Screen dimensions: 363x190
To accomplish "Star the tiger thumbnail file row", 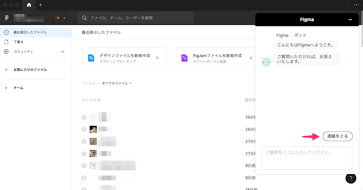I will click(x=84, y=153).
